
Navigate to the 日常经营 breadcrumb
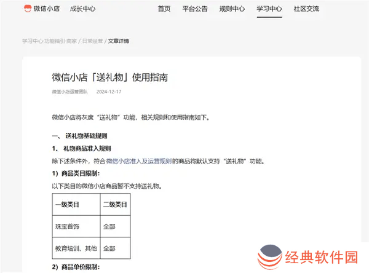coord(93,41)
